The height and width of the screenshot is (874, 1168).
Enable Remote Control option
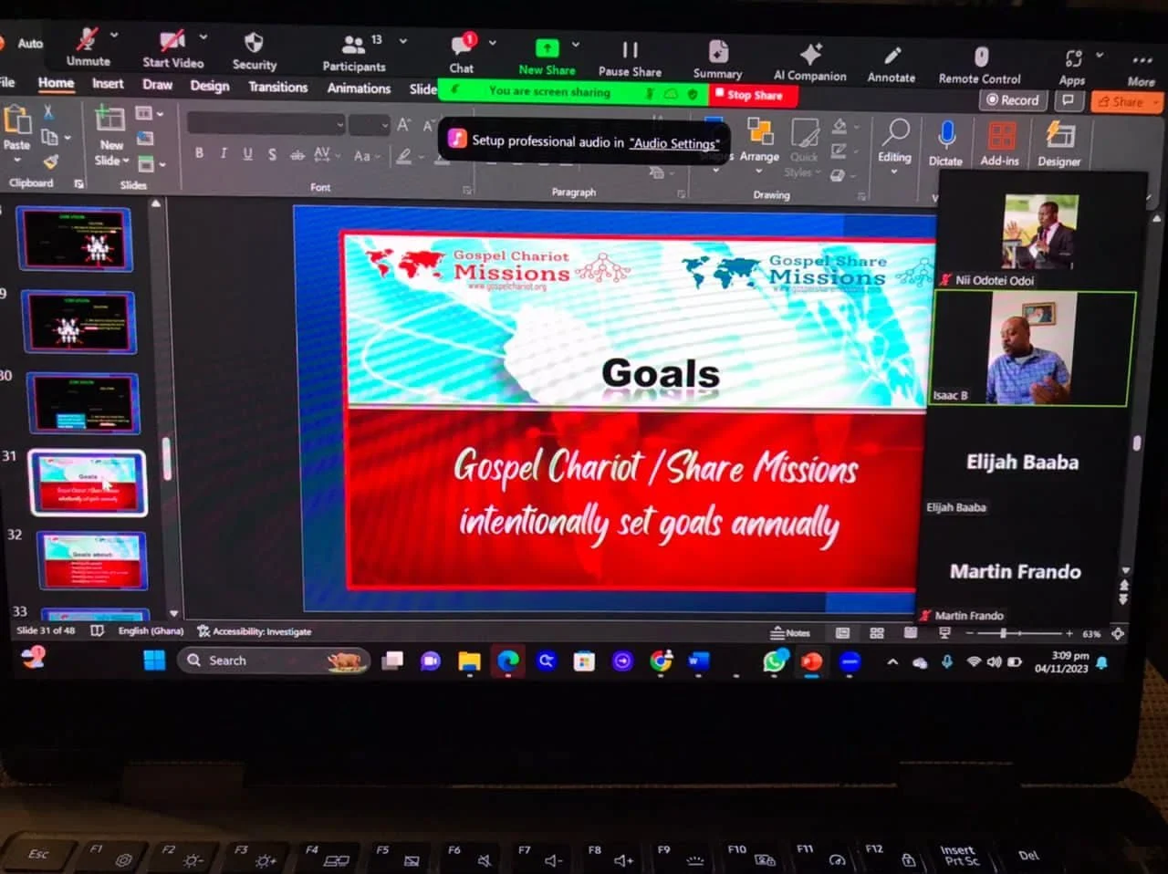tap(980, 66)
